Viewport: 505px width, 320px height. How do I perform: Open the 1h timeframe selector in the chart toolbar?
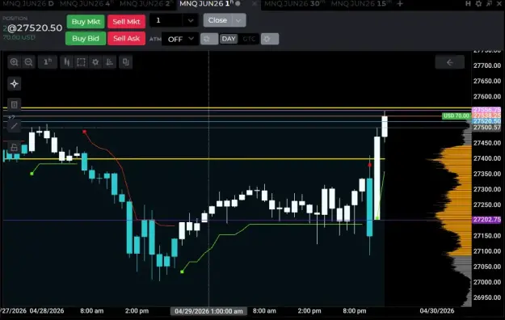coord(48,62)
